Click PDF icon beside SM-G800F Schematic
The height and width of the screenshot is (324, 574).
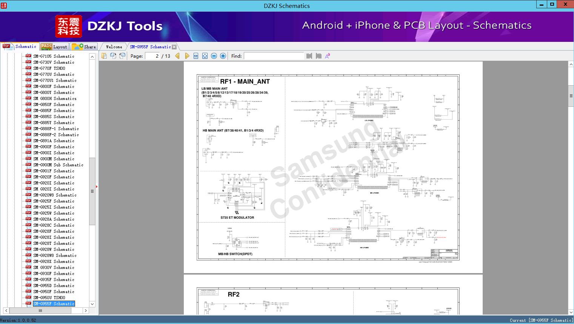[28, 86]
